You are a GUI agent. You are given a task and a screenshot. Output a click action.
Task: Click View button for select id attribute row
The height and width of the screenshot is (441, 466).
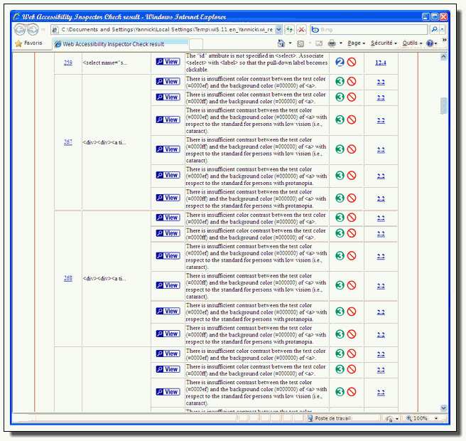point(168,62)
